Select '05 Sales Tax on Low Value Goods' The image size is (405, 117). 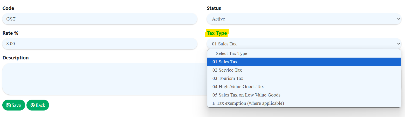tap(304, 95)
